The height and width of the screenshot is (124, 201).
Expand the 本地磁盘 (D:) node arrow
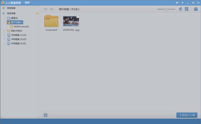pos(4,39)
